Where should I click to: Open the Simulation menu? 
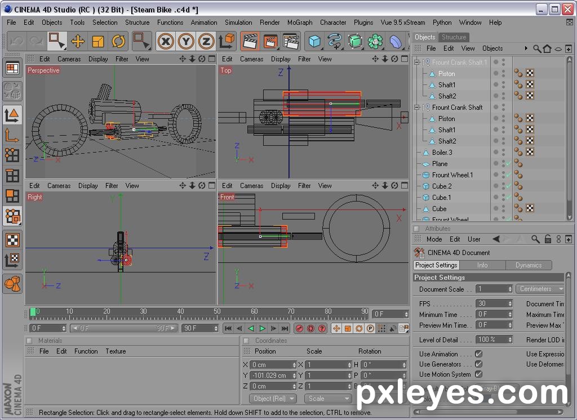click(x=238, y=23)
